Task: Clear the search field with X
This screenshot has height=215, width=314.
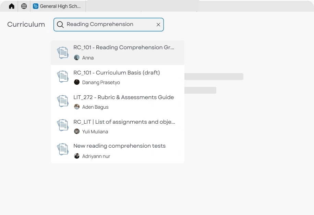Action: coord(158,25)
